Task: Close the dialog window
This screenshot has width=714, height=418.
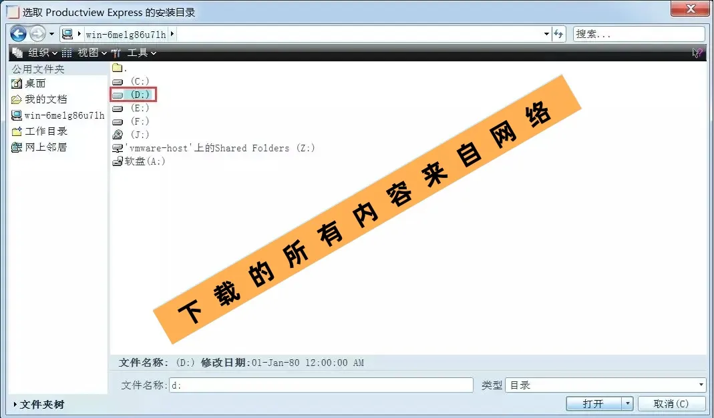Action: [x=691, y=9]
